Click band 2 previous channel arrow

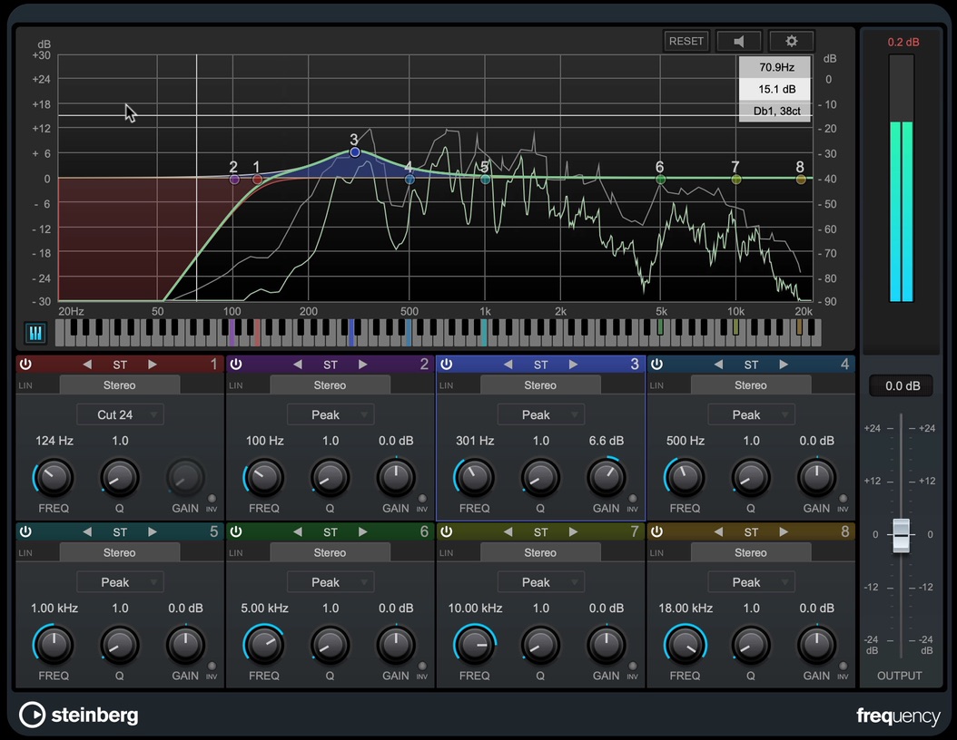(298, 365)
